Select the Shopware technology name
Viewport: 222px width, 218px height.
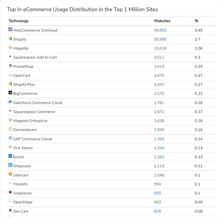[x=22, y=166]
